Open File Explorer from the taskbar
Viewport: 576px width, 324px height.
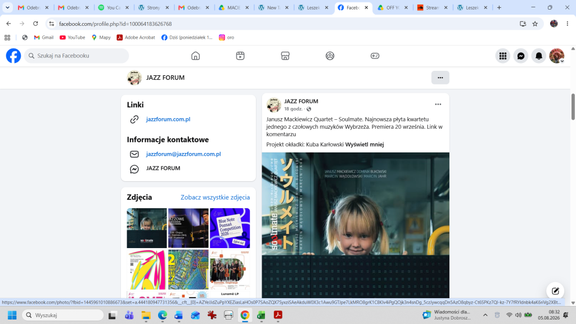click(x=146, y=315)
